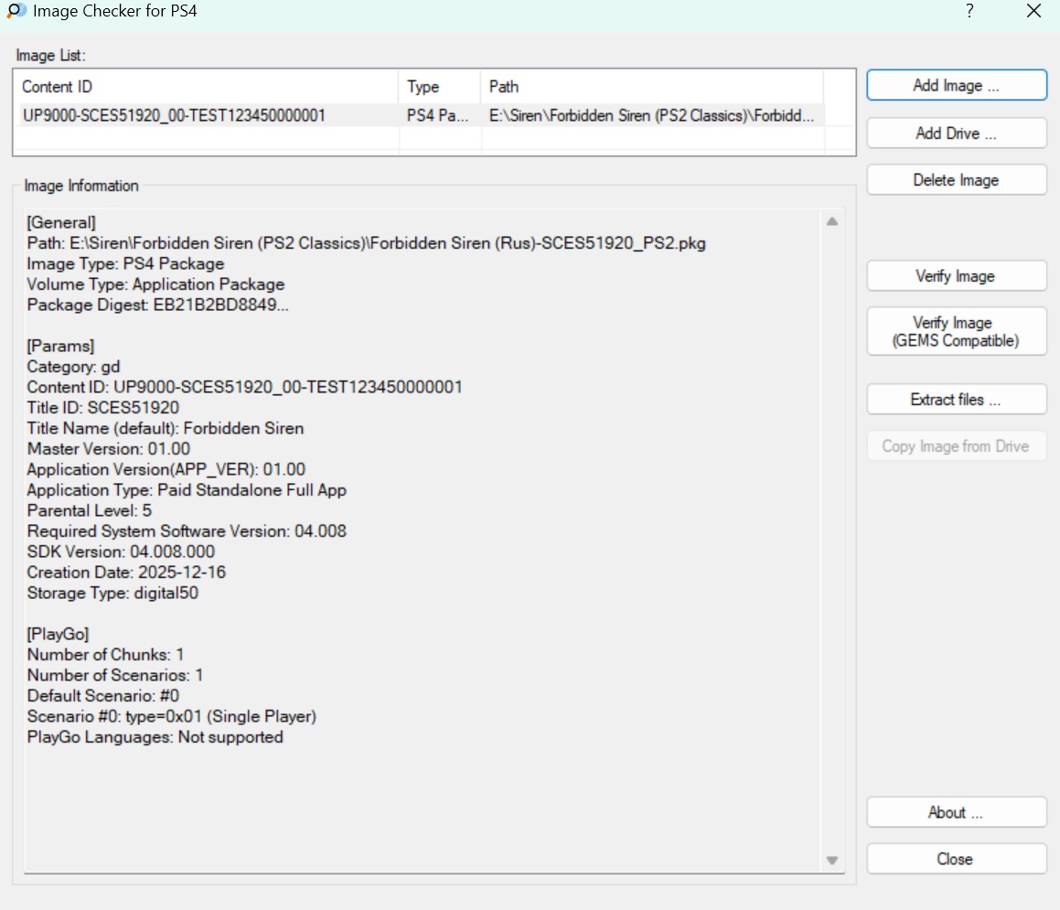The width and height of the screenshot is (1060, 910).
Task: Open the question mark help button
Action: (x=969, y=12)
